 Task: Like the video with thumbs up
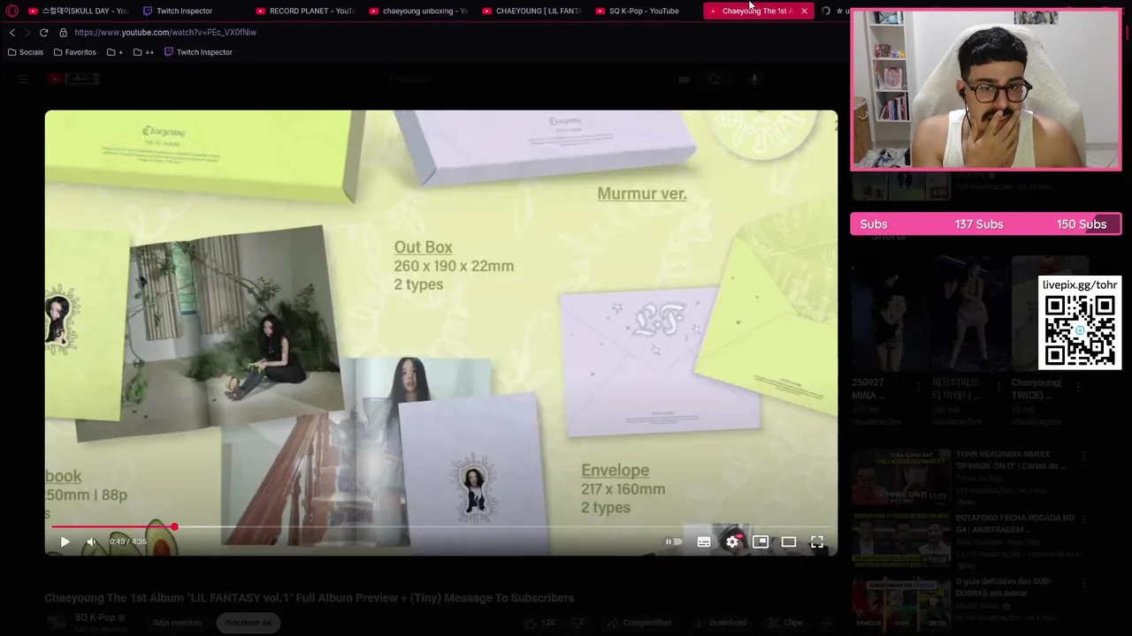tap(539, 623)
